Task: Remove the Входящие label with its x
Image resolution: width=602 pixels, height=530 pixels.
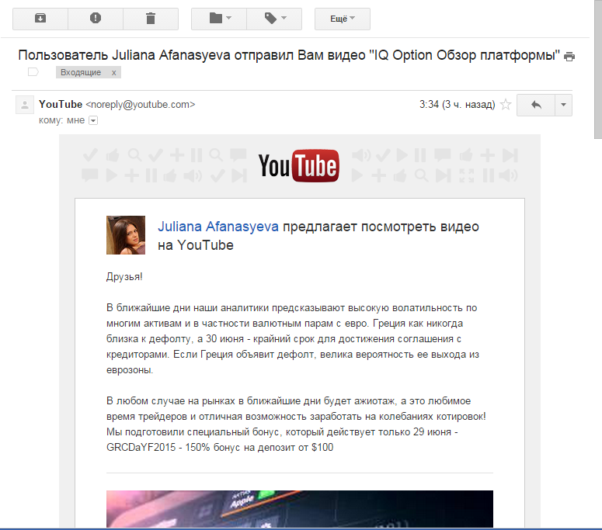Action: click(114, 72)
